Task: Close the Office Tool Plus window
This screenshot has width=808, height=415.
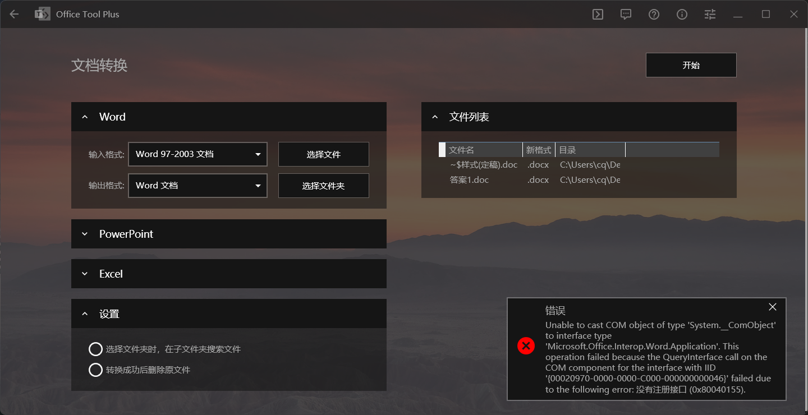Action: click(794, 15)
